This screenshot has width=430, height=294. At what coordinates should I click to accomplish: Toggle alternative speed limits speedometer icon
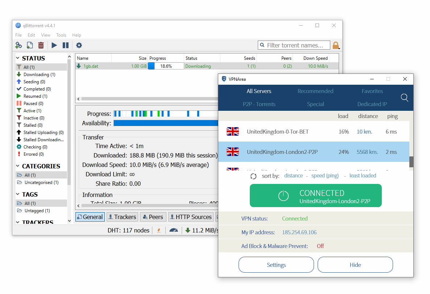click(x=174, y=231)
